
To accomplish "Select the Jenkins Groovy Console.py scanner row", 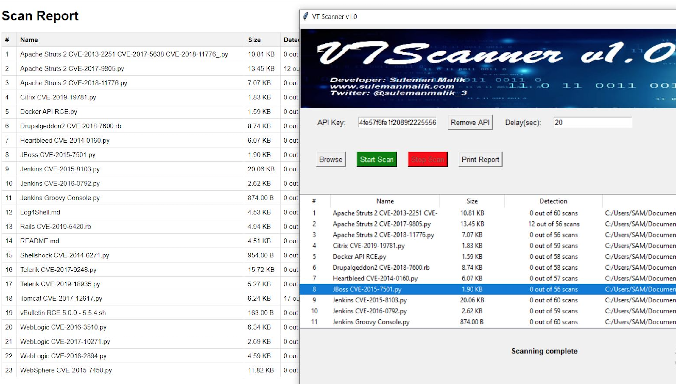I will coord(371,322).
